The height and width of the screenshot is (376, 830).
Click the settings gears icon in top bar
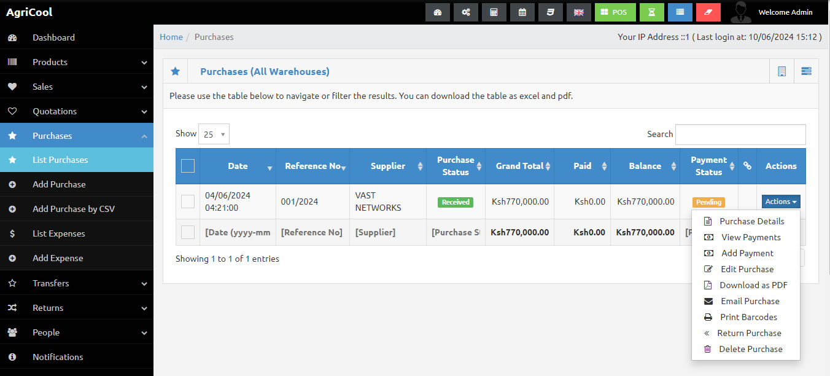coord(466,12)
